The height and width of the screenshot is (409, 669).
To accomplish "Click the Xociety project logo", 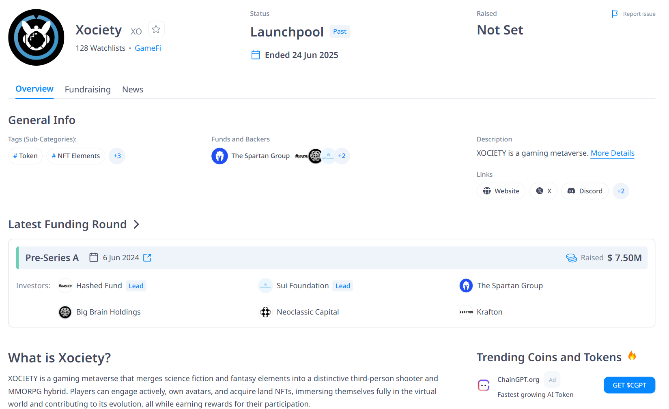I will pyautogui.click(x=36, y=37).
